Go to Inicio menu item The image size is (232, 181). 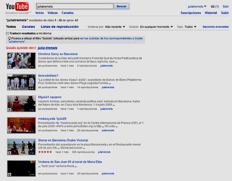(40, 13)
